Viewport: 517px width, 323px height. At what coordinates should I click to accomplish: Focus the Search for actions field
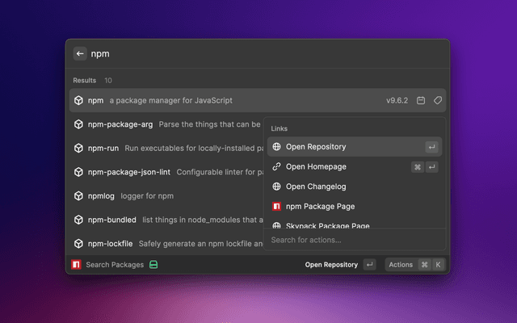click(x=355, y=240)
